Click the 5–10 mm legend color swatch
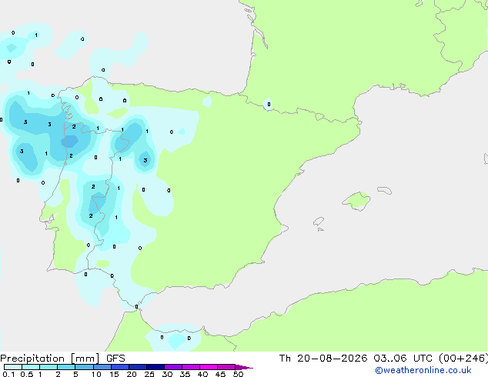The width and height of the screenshot is (488, 377). 84,367
